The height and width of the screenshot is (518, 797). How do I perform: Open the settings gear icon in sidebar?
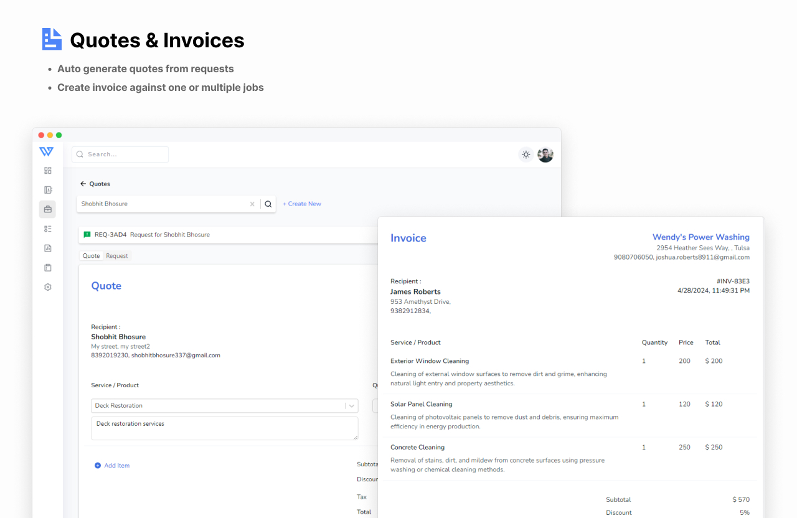click(48, 287)
